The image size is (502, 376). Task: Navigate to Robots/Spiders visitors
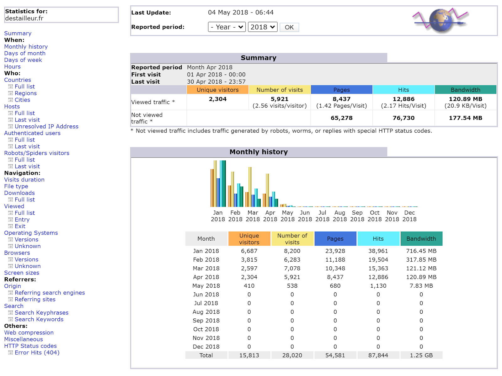tap(37, 153)
